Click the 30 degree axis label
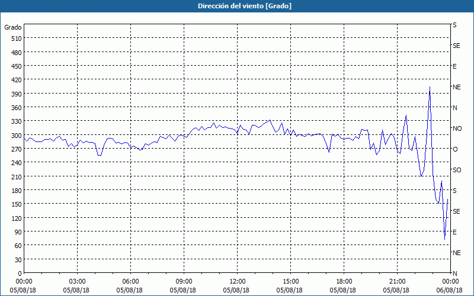Viewport: 474px width, 296px height. tap(18, 260)
